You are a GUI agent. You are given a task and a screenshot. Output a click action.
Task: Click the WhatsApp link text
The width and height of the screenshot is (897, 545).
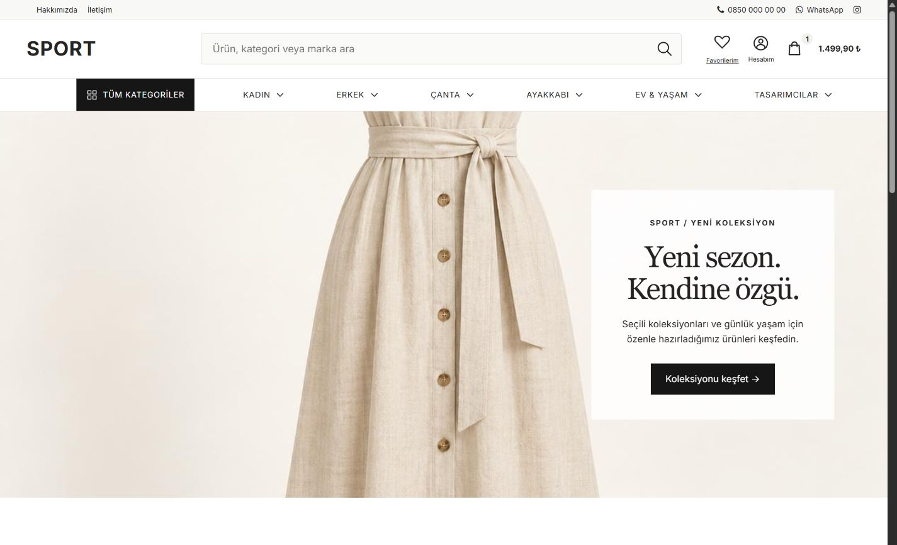coord(825,10)
